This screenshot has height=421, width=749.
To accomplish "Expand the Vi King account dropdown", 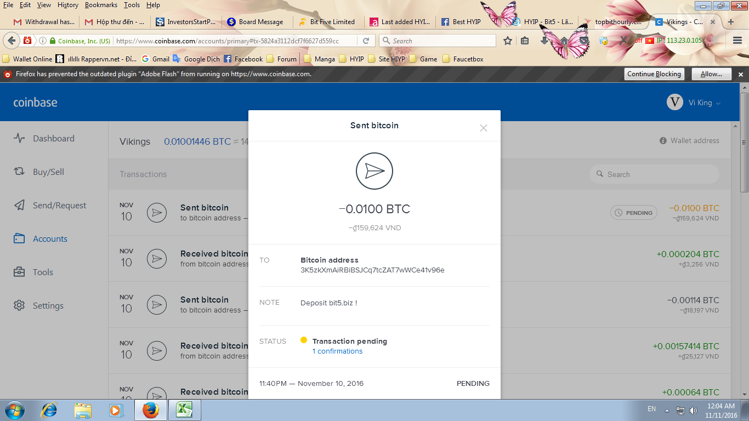I will click(x=694, y=103).
